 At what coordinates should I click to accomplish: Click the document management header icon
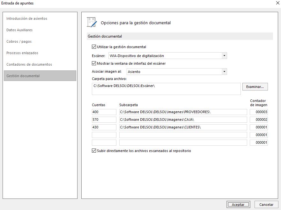pyautogui.click(x=92, y=22)
